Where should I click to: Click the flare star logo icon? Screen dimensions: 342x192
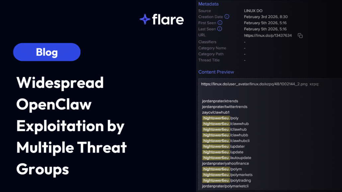pos(145,19)
